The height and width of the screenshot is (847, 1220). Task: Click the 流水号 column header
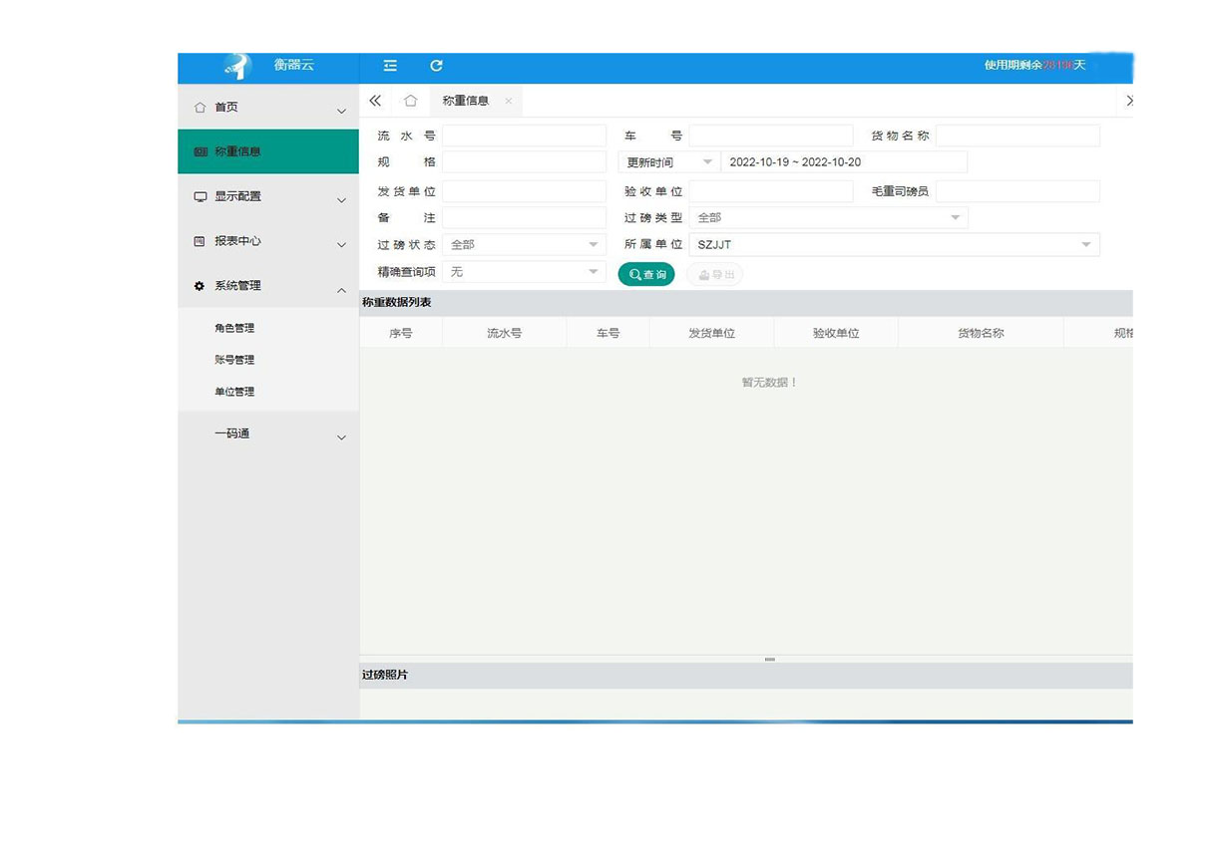[x=504, y=334]
